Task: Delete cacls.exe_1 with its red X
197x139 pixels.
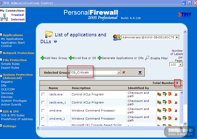Action: click(x=176, y=102)
